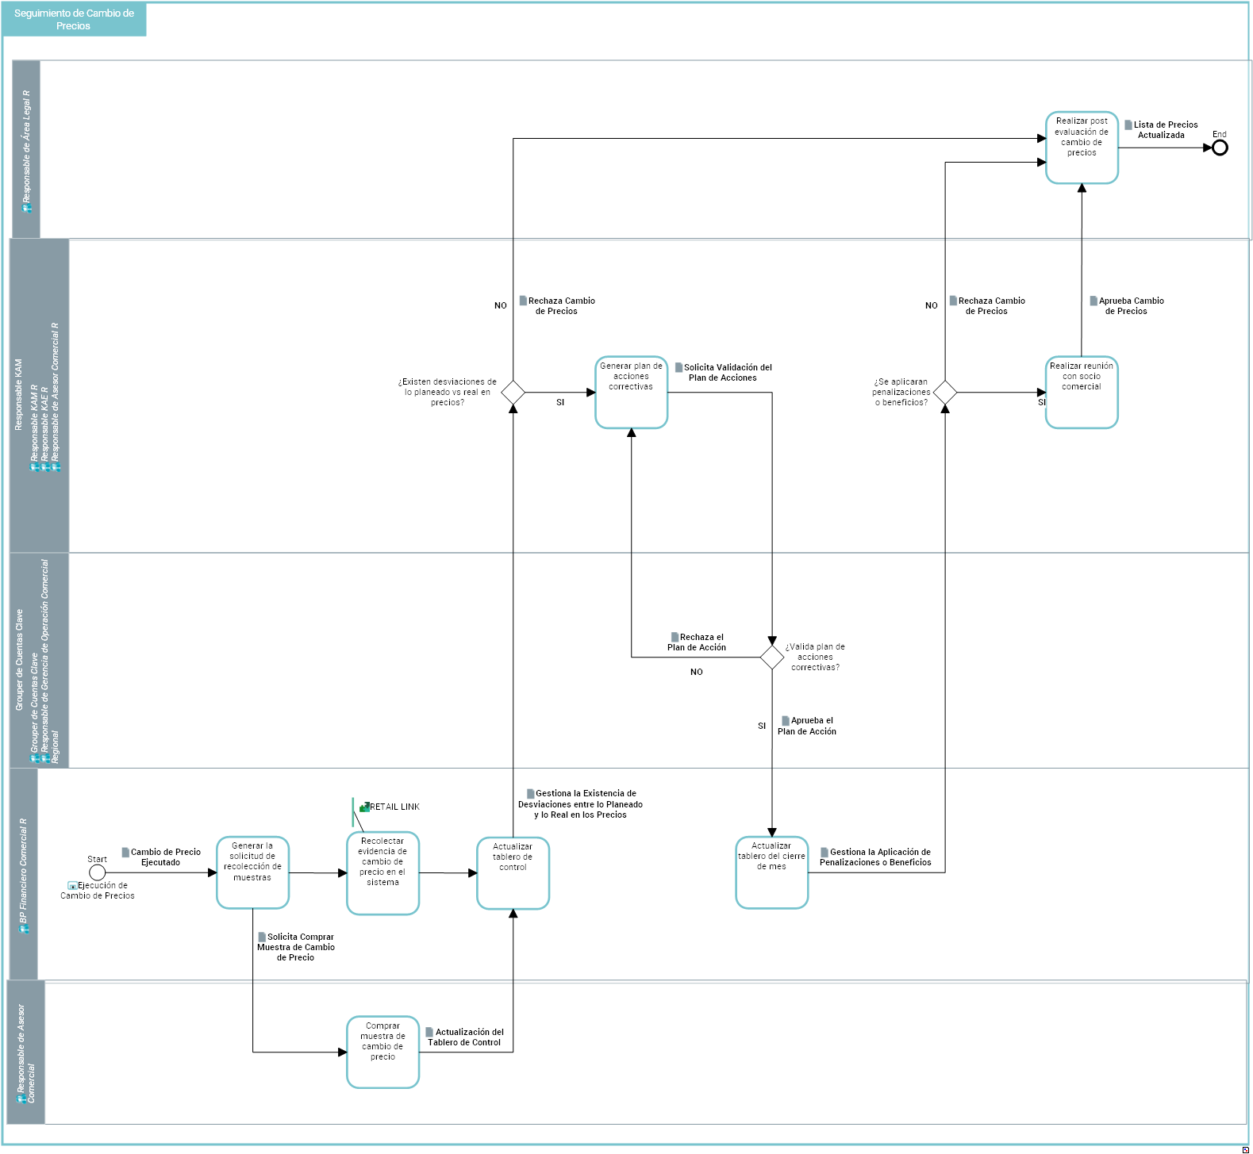1253x1154 pixels.
Task: Click the 'Actualización del Tablero de Control' label
Action: (x=465, y=1037)
